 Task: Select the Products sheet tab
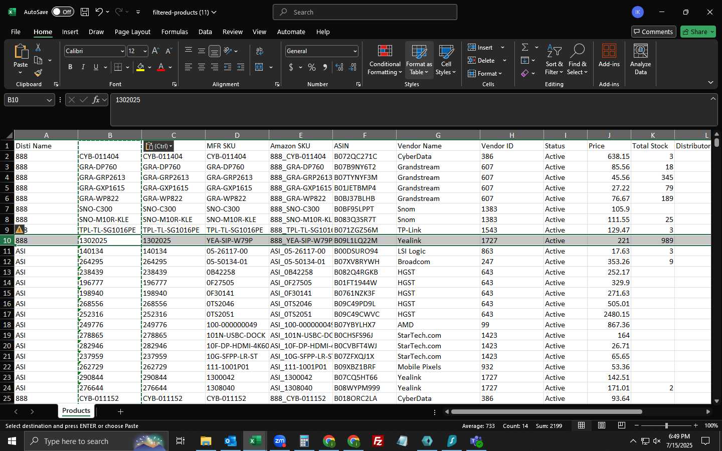[76, 411]
